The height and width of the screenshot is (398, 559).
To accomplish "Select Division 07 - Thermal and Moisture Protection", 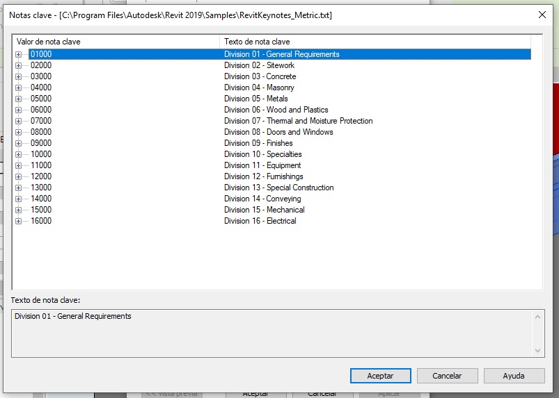I will click(x=298, y=121).
